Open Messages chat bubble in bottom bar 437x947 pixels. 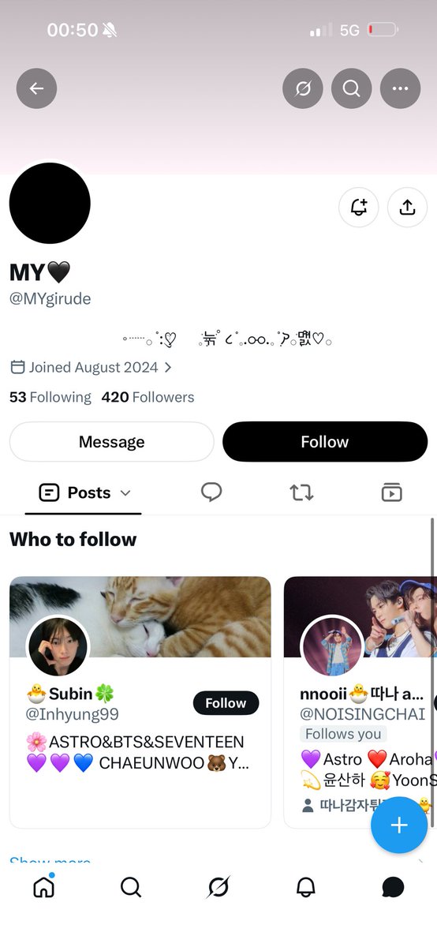tap(393, 888)
